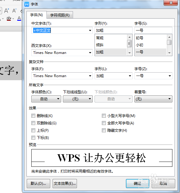The image size is (180, 193).
Task: Select 一号 in the font size list
Action: (x=151, y=52)
